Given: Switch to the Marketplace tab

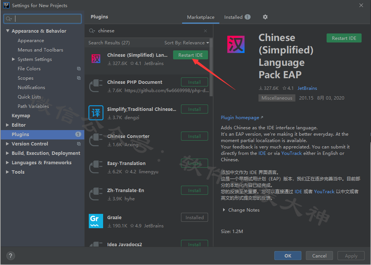Looking at the screenshot, I should tap(201, 17).
